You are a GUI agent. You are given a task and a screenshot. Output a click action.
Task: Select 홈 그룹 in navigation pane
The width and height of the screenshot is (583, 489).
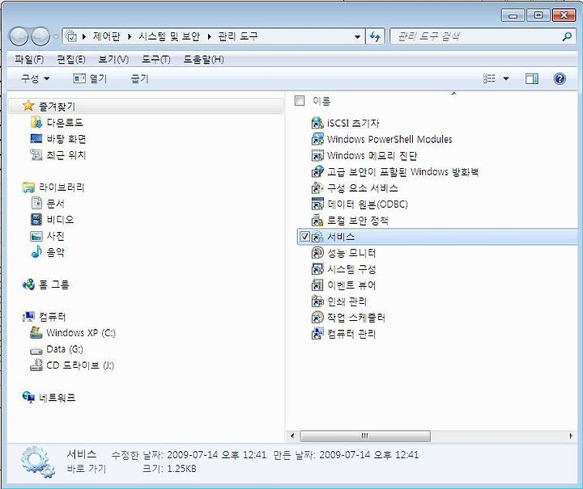click(x=45, y=285)
